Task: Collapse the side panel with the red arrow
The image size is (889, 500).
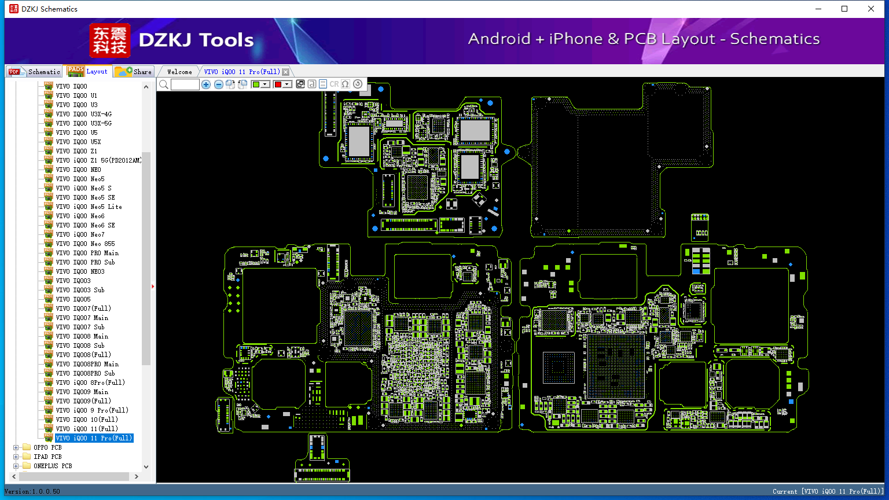Action: (x=153, y=286)
